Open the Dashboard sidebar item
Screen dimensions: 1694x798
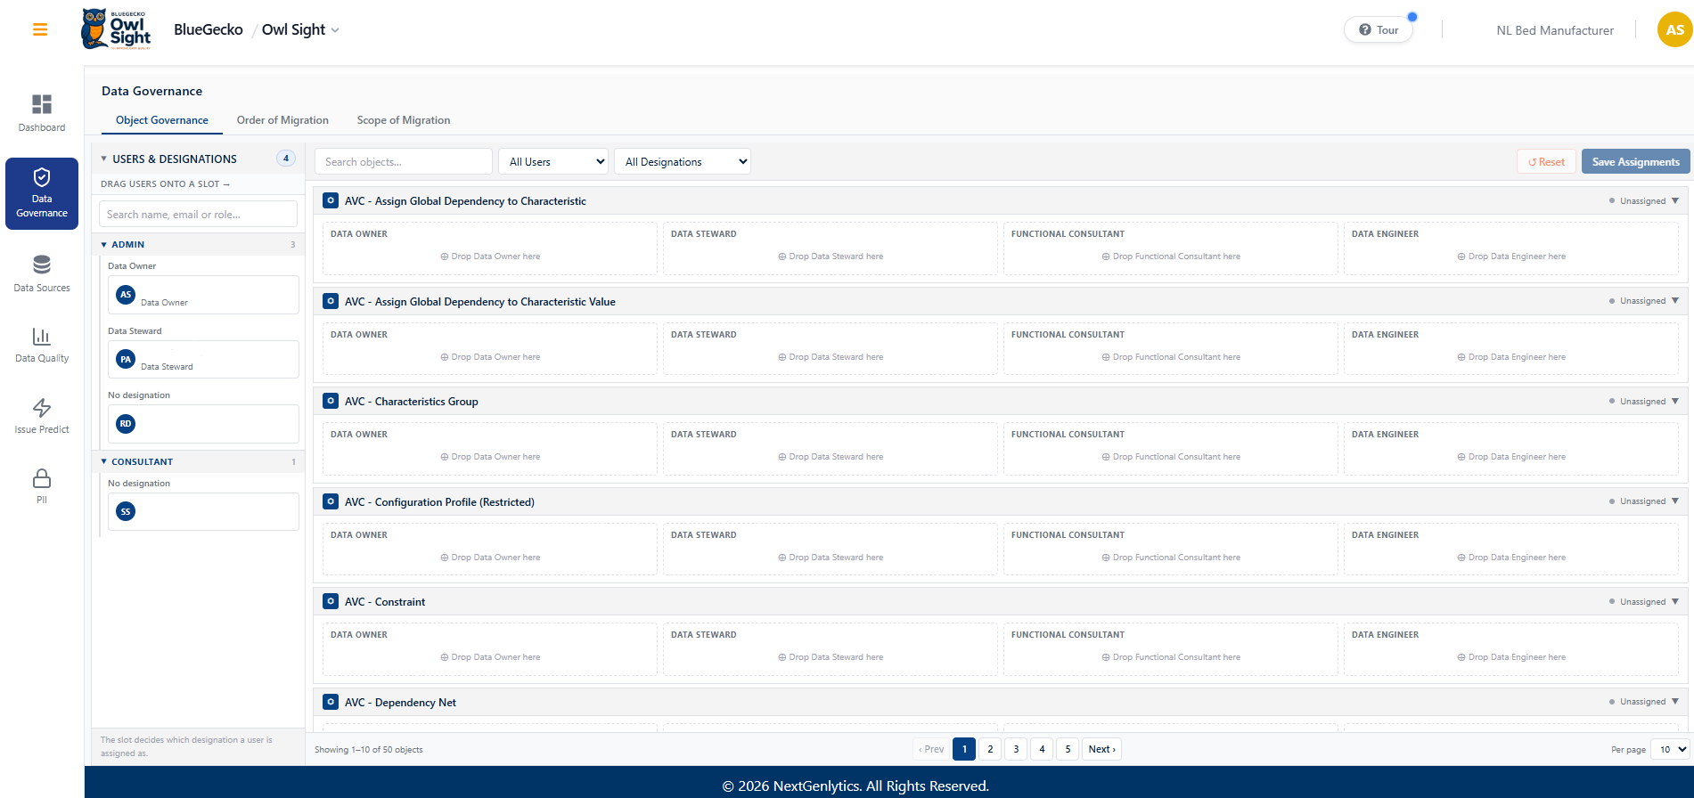point(42,113)
